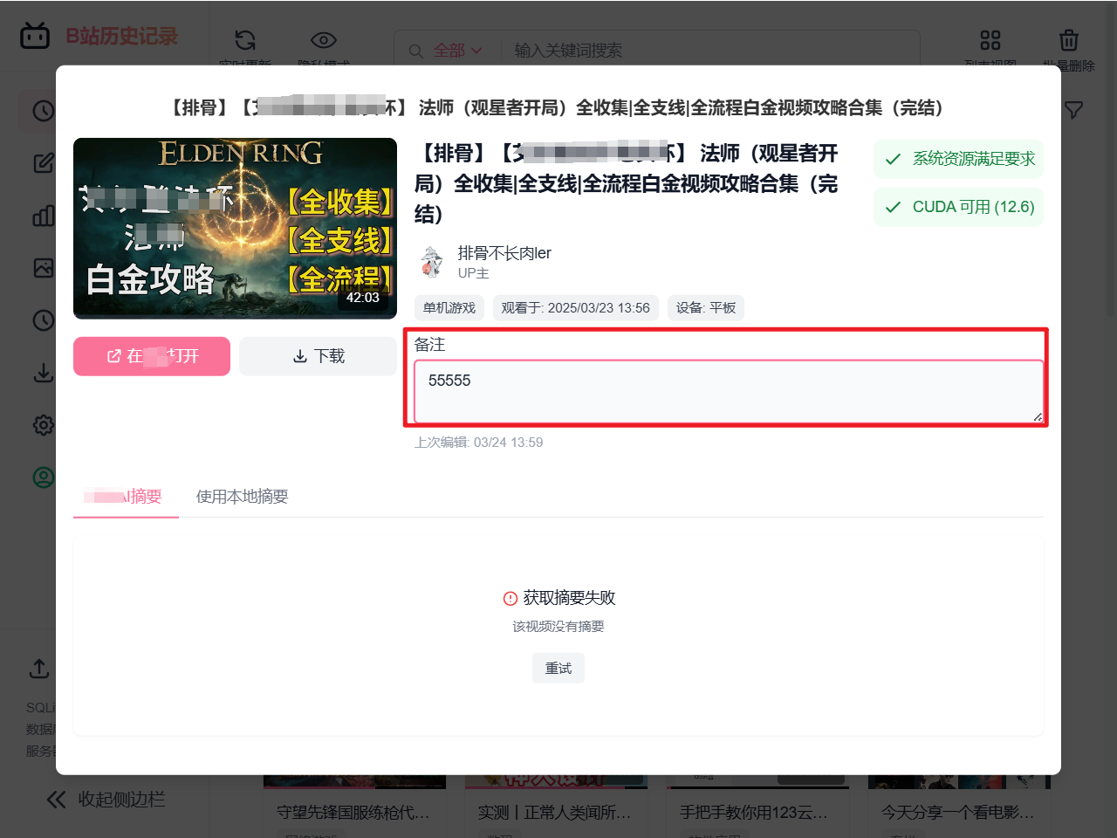Focus the 输入关键词搜索 search field
Viewport: 1117px width, 838px height.
[x=711, y=51]
